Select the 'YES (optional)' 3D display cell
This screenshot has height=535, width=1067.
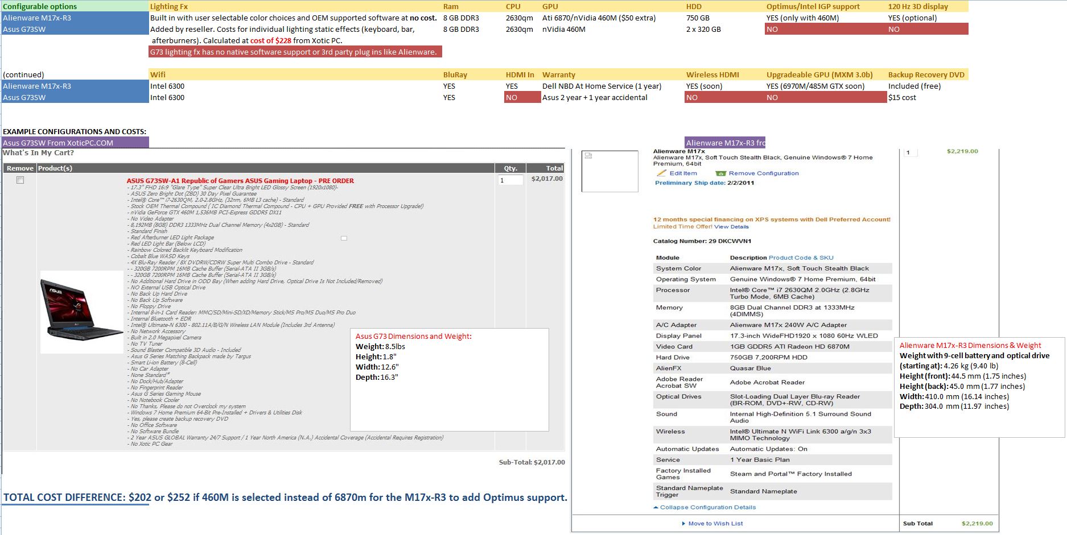click(928, 18)
